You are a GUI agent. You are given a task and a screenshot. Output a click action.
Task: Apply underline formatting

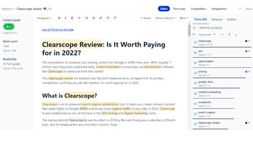[72, 18]
